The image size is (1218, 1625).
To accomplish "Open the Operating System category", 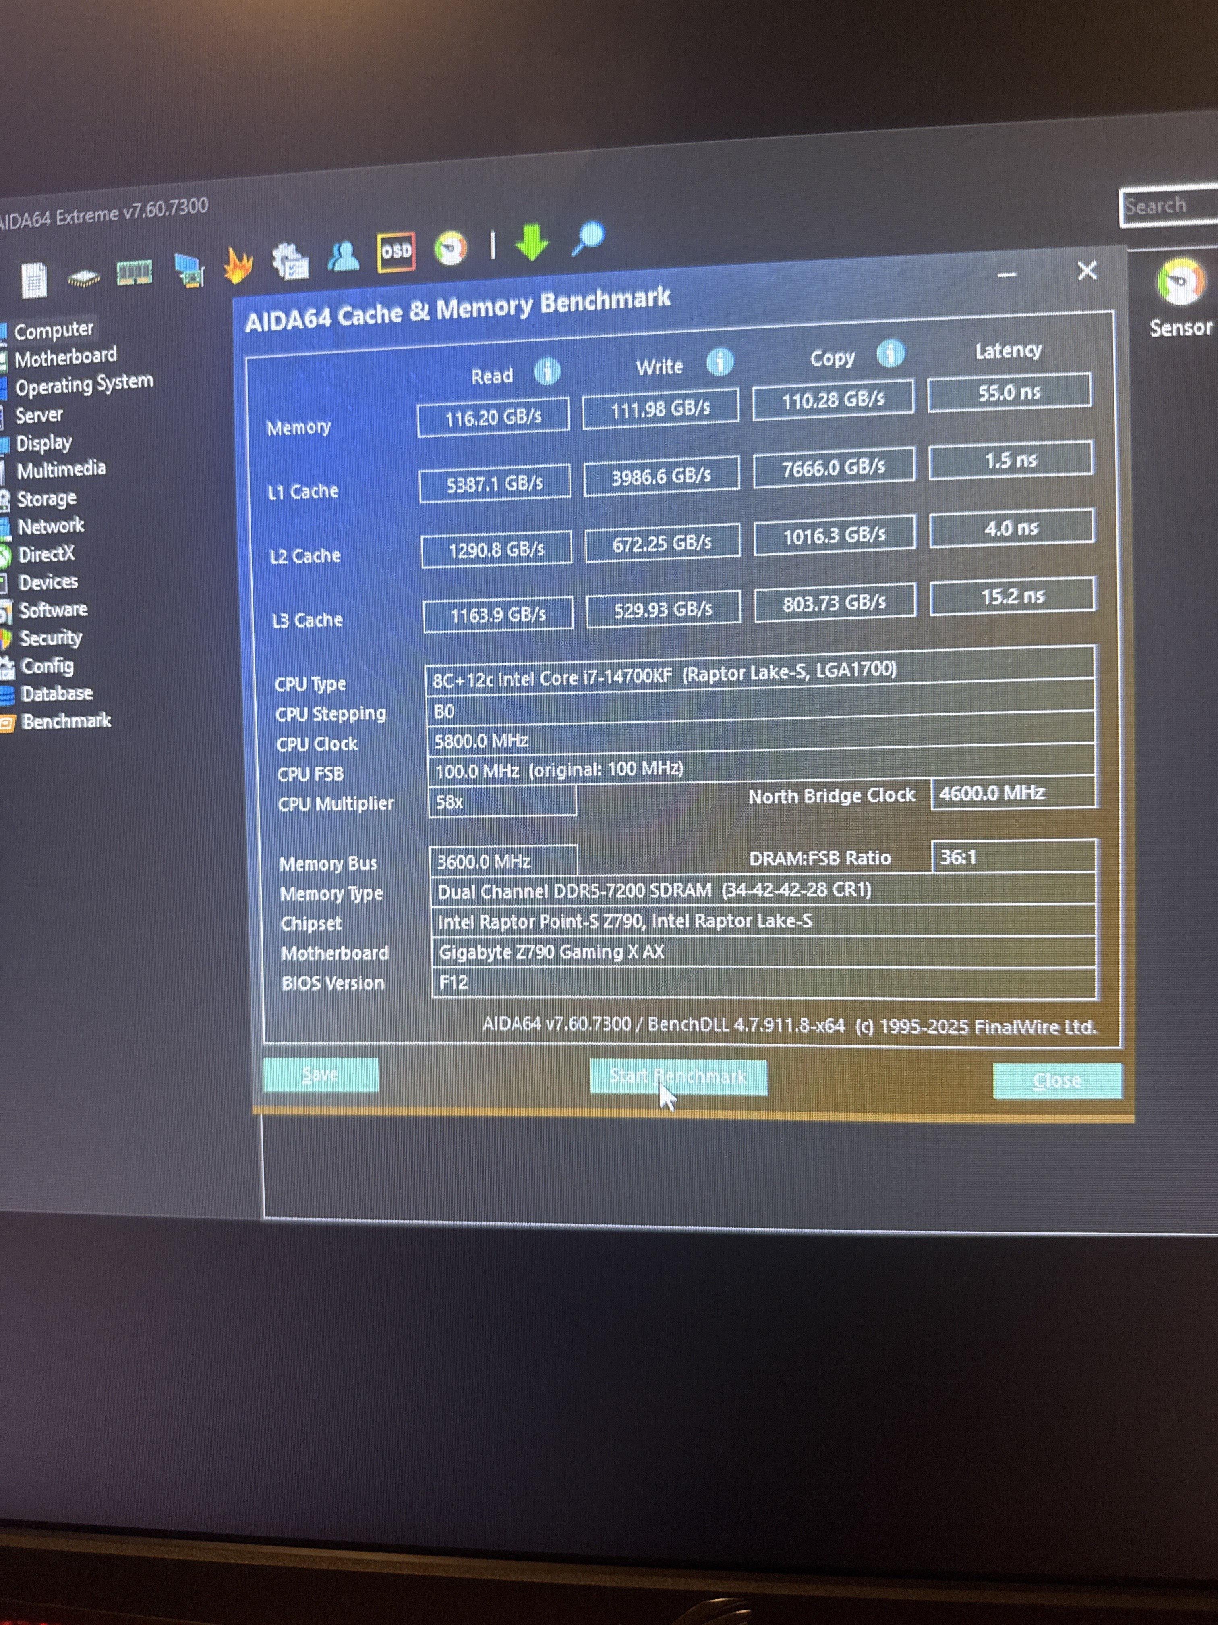I will tap(84, 384).
